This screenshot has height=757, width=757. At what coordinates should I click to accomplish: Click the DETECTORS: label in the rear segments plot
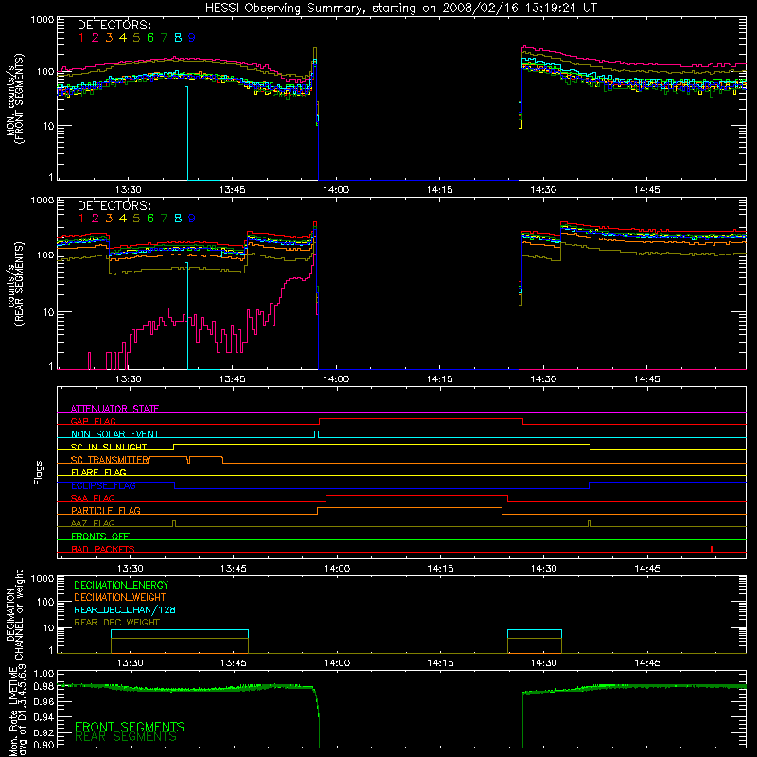pyautogui.click(x=114, y=205)
